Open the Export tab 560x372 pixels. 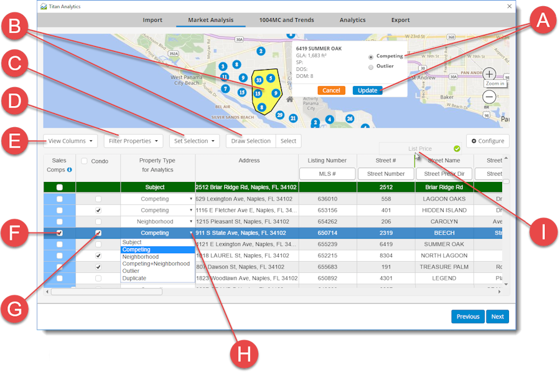coord(400,20)
